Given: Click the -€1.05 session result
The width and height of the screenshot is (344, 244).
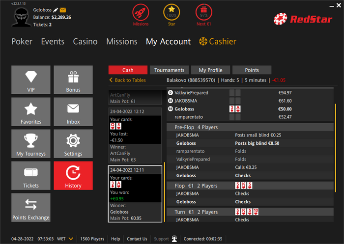Looking at the screenshot, I should click(x=279, y=80).
